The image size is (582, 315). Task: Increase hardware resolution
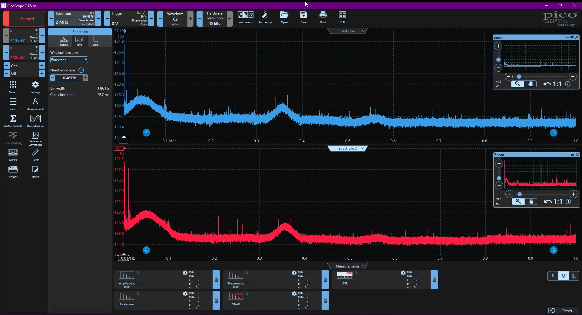point(230,18)
